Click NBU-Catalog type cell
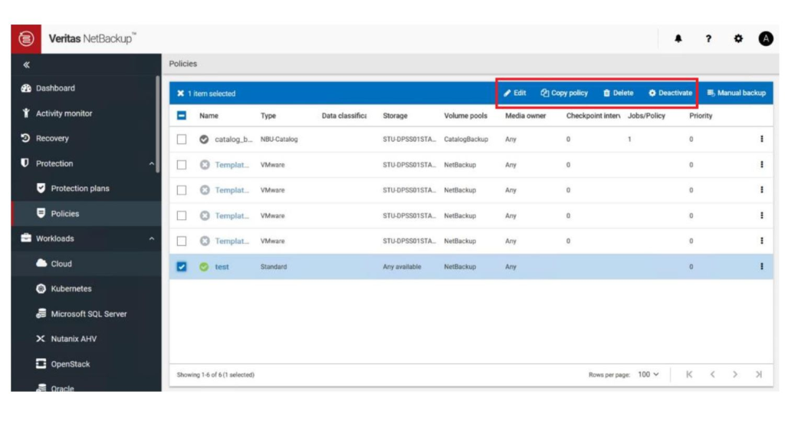The width and height of the screenshot is (785, 424). [279, 140]
